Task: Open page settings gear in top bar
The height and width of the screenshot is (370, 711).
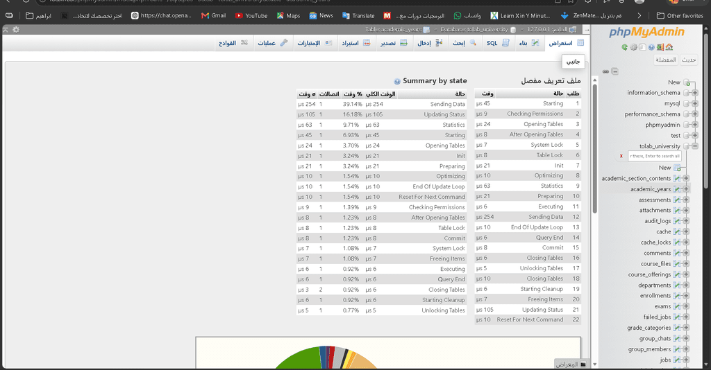Action: 16,29
